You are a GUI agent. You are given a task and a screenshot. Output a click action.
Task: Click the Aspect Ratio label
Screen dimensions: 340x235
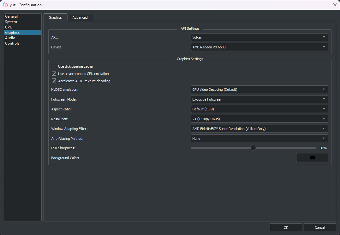coord(61,109)
